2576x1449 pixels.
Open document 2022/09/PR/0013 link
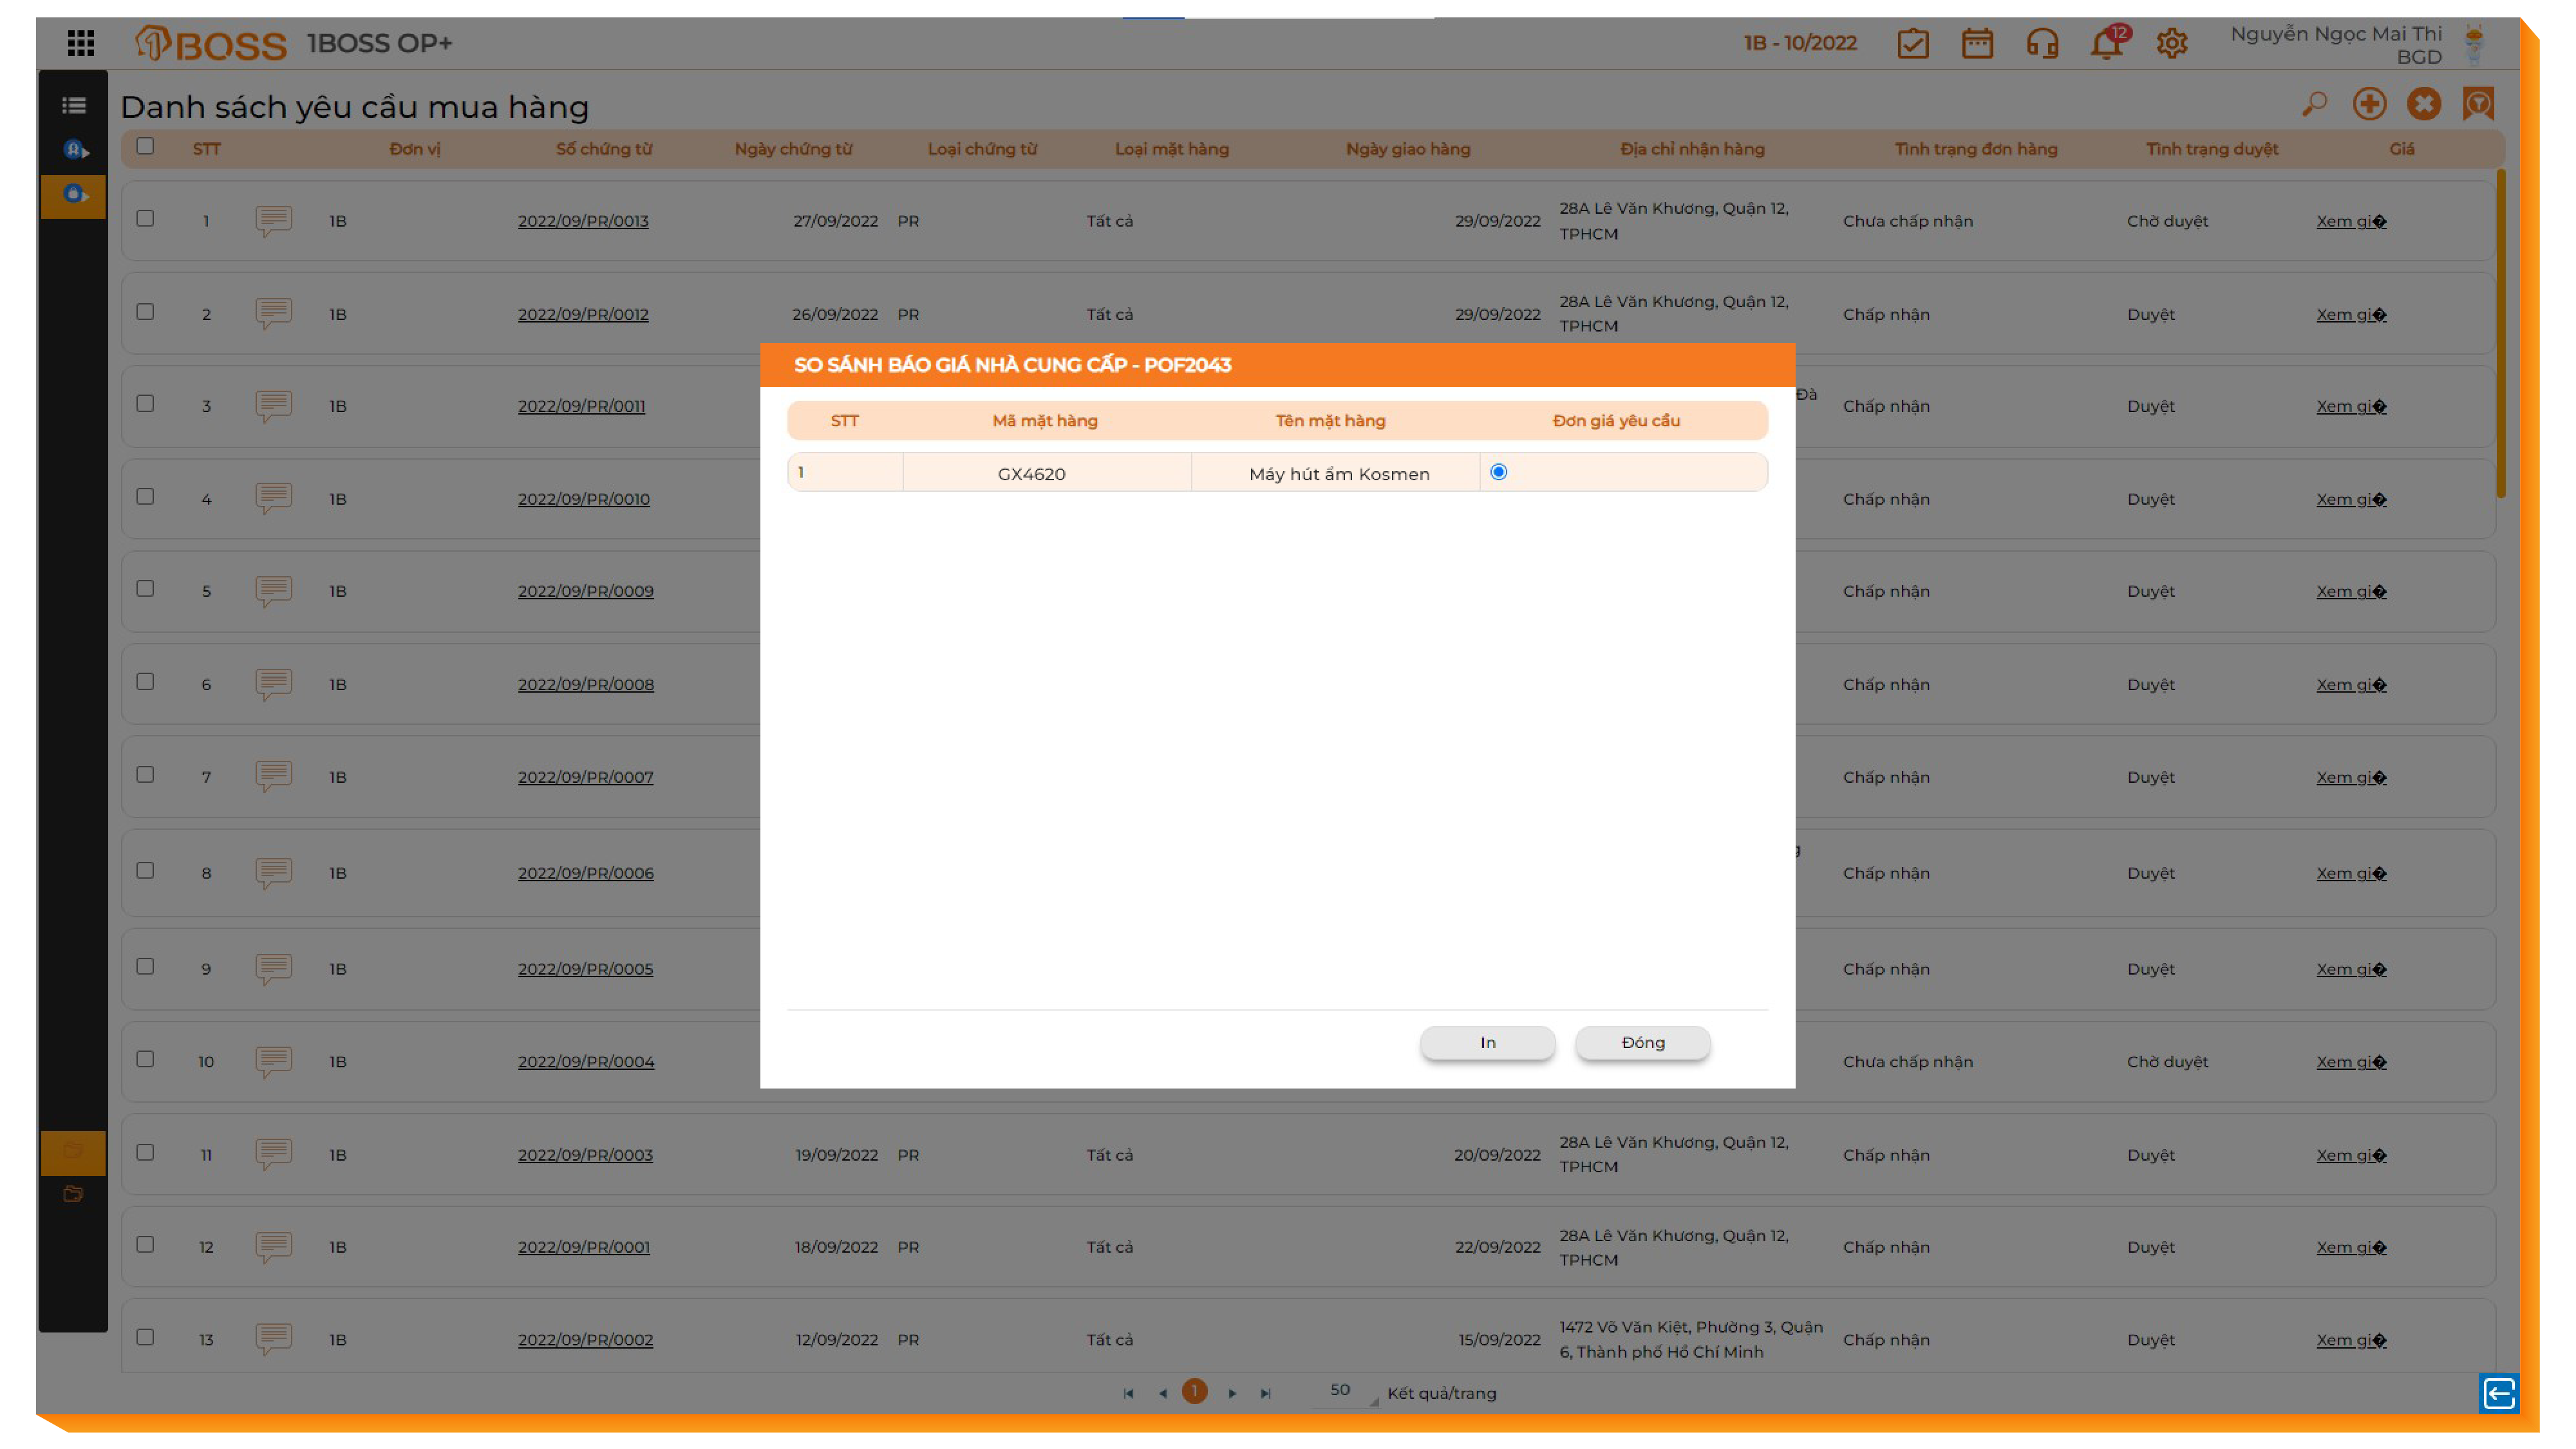tap(583, 221)
